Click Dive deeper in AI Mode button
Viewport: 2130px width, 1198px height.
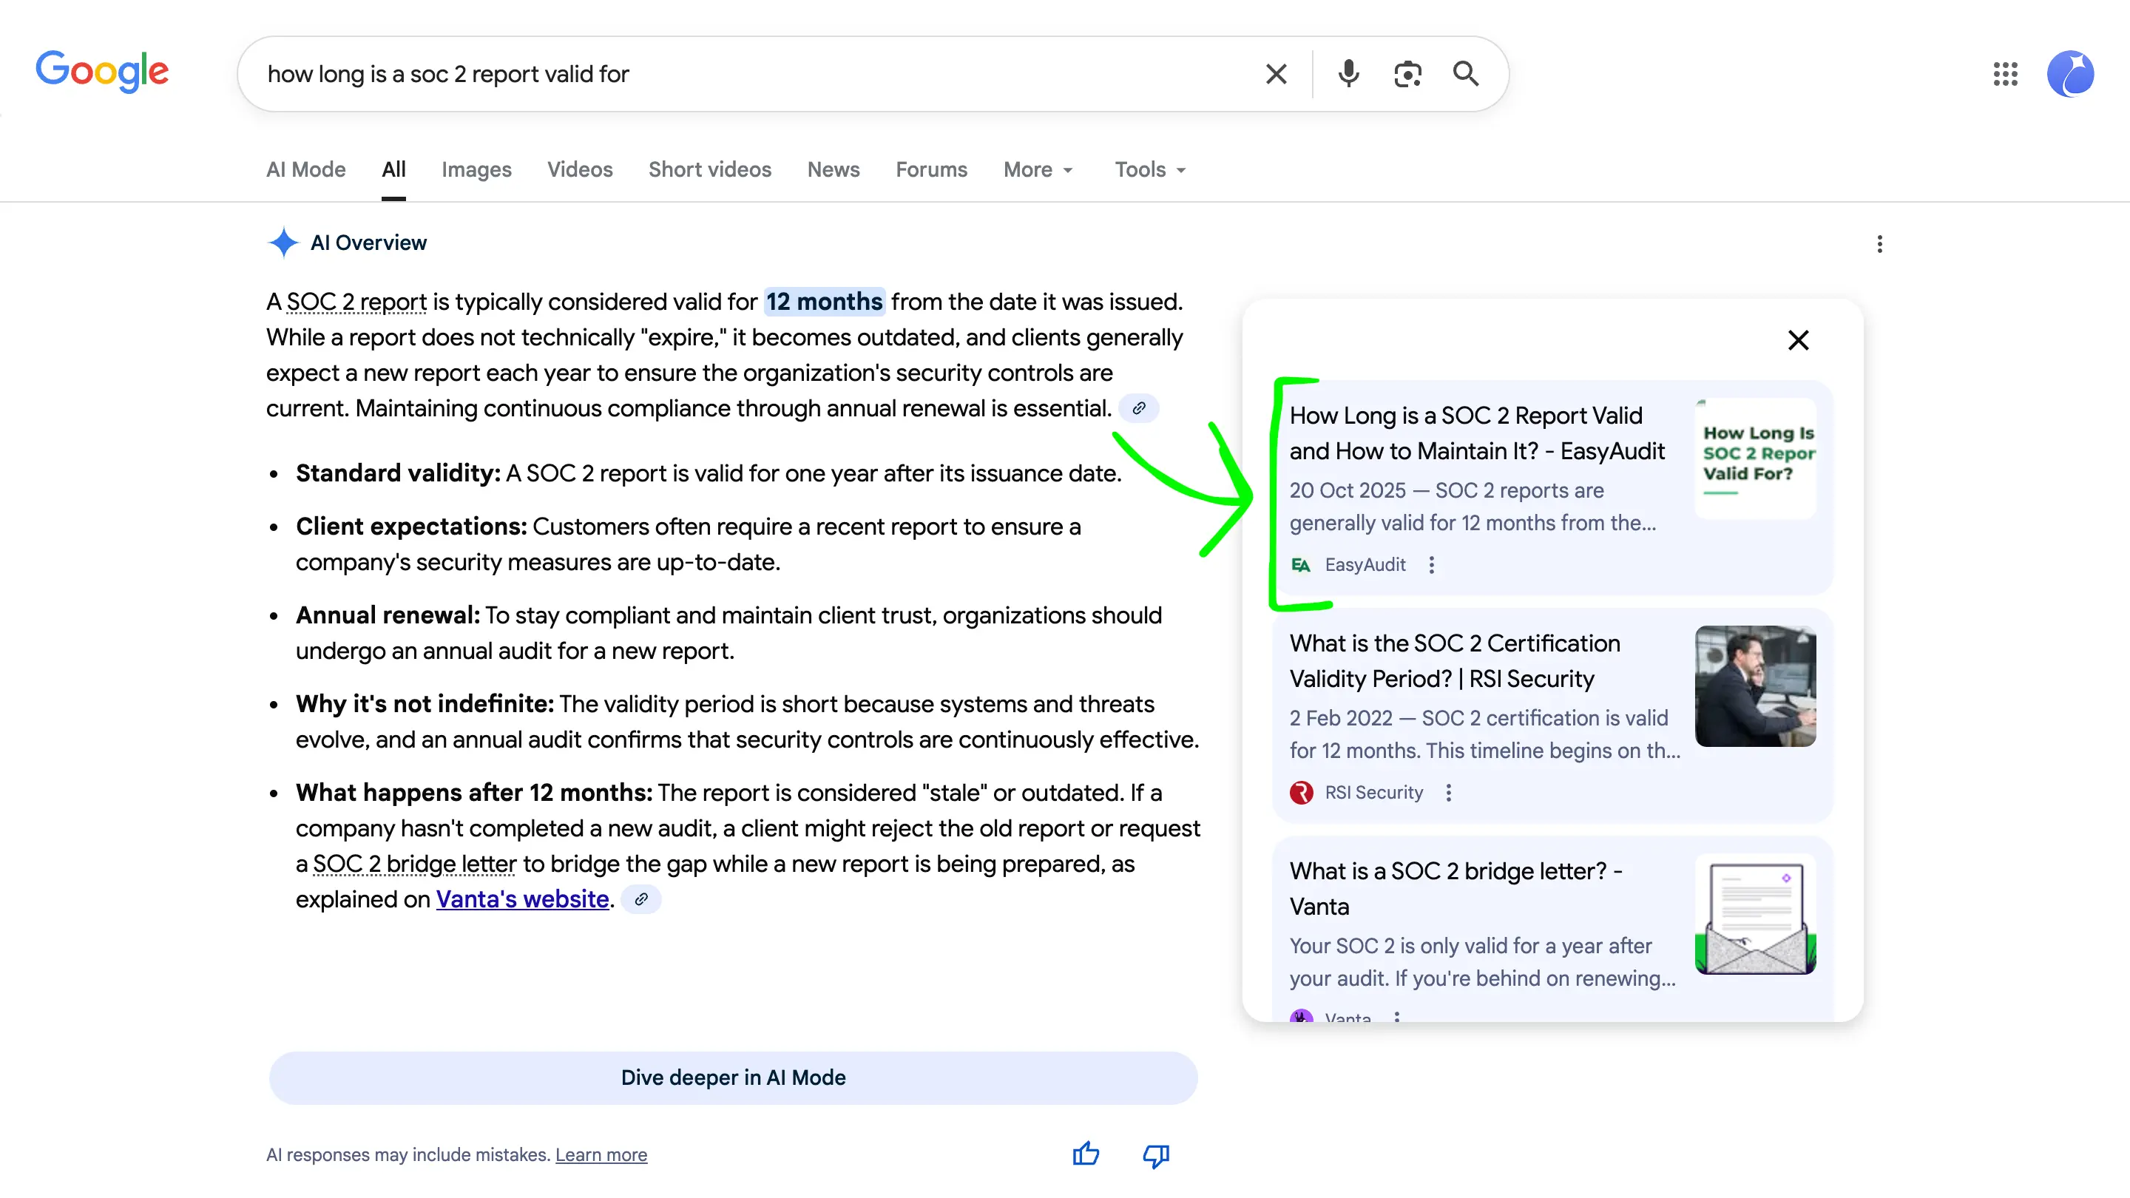click(x=733, y=1077)
